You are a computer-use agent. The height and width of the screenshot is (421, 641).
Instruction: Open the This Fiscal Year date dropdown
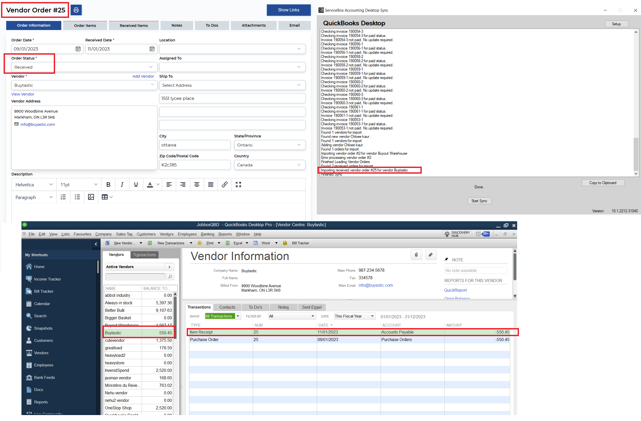coord(373,316)
